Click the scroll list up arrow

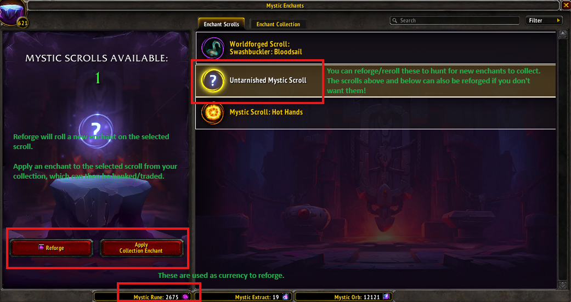(x=563, y=34)
